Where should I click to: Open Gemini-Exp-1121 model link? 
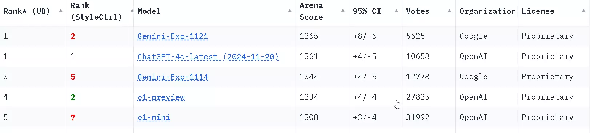pos(173,36)
